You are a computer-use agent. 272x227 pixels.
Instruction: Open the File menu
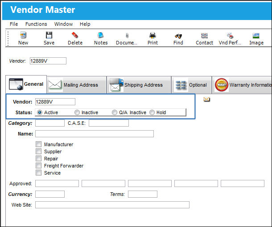coord(14,24)
